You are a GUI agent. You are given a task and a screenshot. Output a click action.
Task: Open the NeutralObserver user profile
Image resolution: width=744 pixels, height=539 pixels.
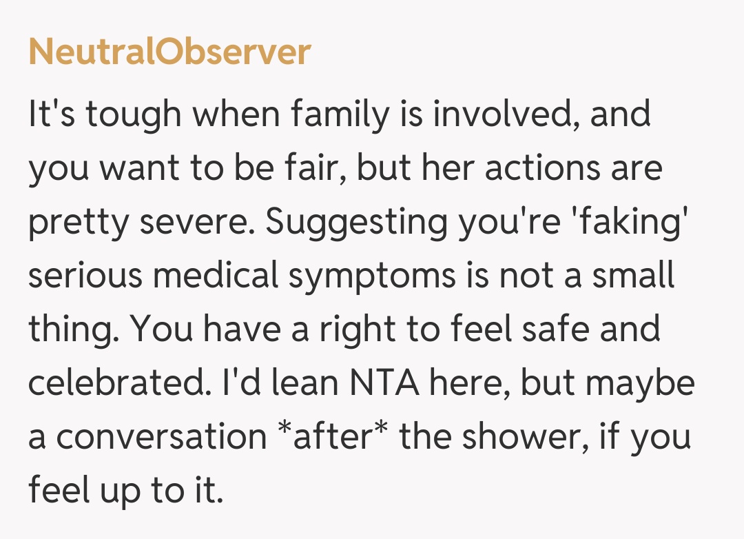pos(169,52)
